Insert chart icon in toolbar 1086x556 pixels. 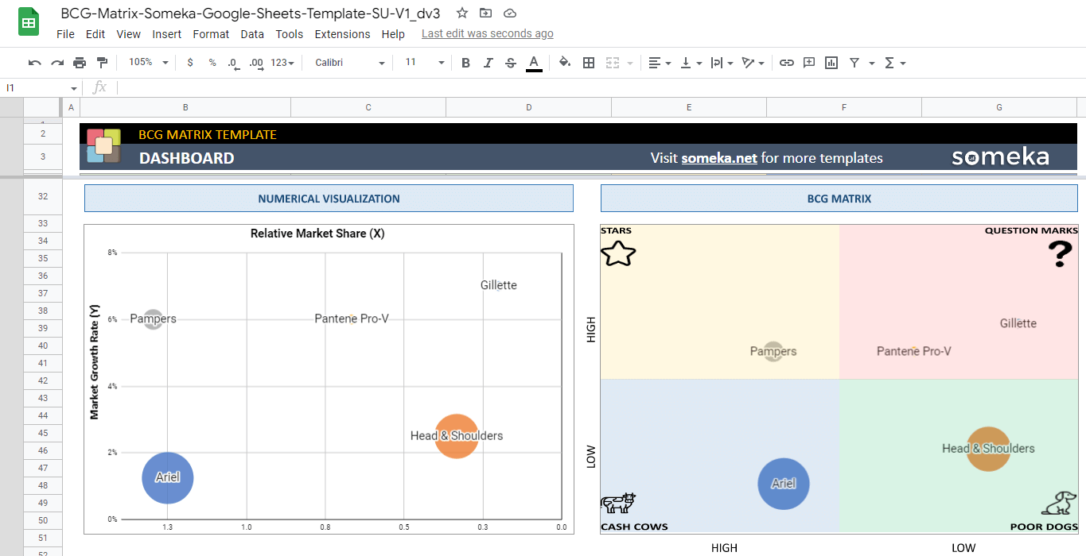pyautogui.click(x=831, y=63)
